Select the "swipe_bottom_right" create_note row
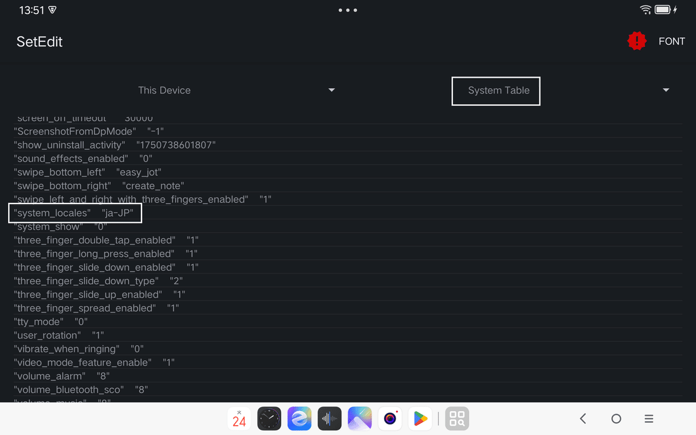 pyautogui.click(x=348, y=186)
